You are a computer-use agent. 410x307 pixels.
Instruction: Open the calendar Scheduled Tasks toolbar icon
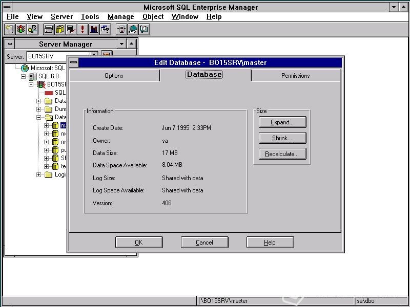click(x=71, y=29)
